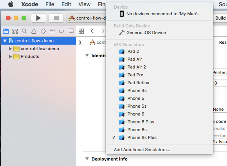Show the Report navigator
This screenshot has width=227, height=166.
71,31
